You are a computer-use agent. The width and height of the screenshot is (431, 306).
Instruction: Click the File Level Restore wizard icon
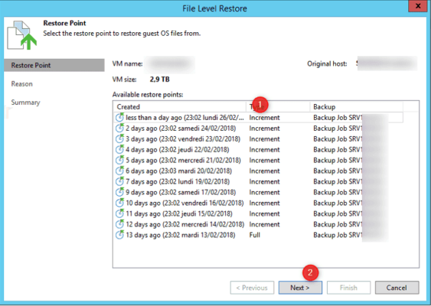click(x=21, y=35)
